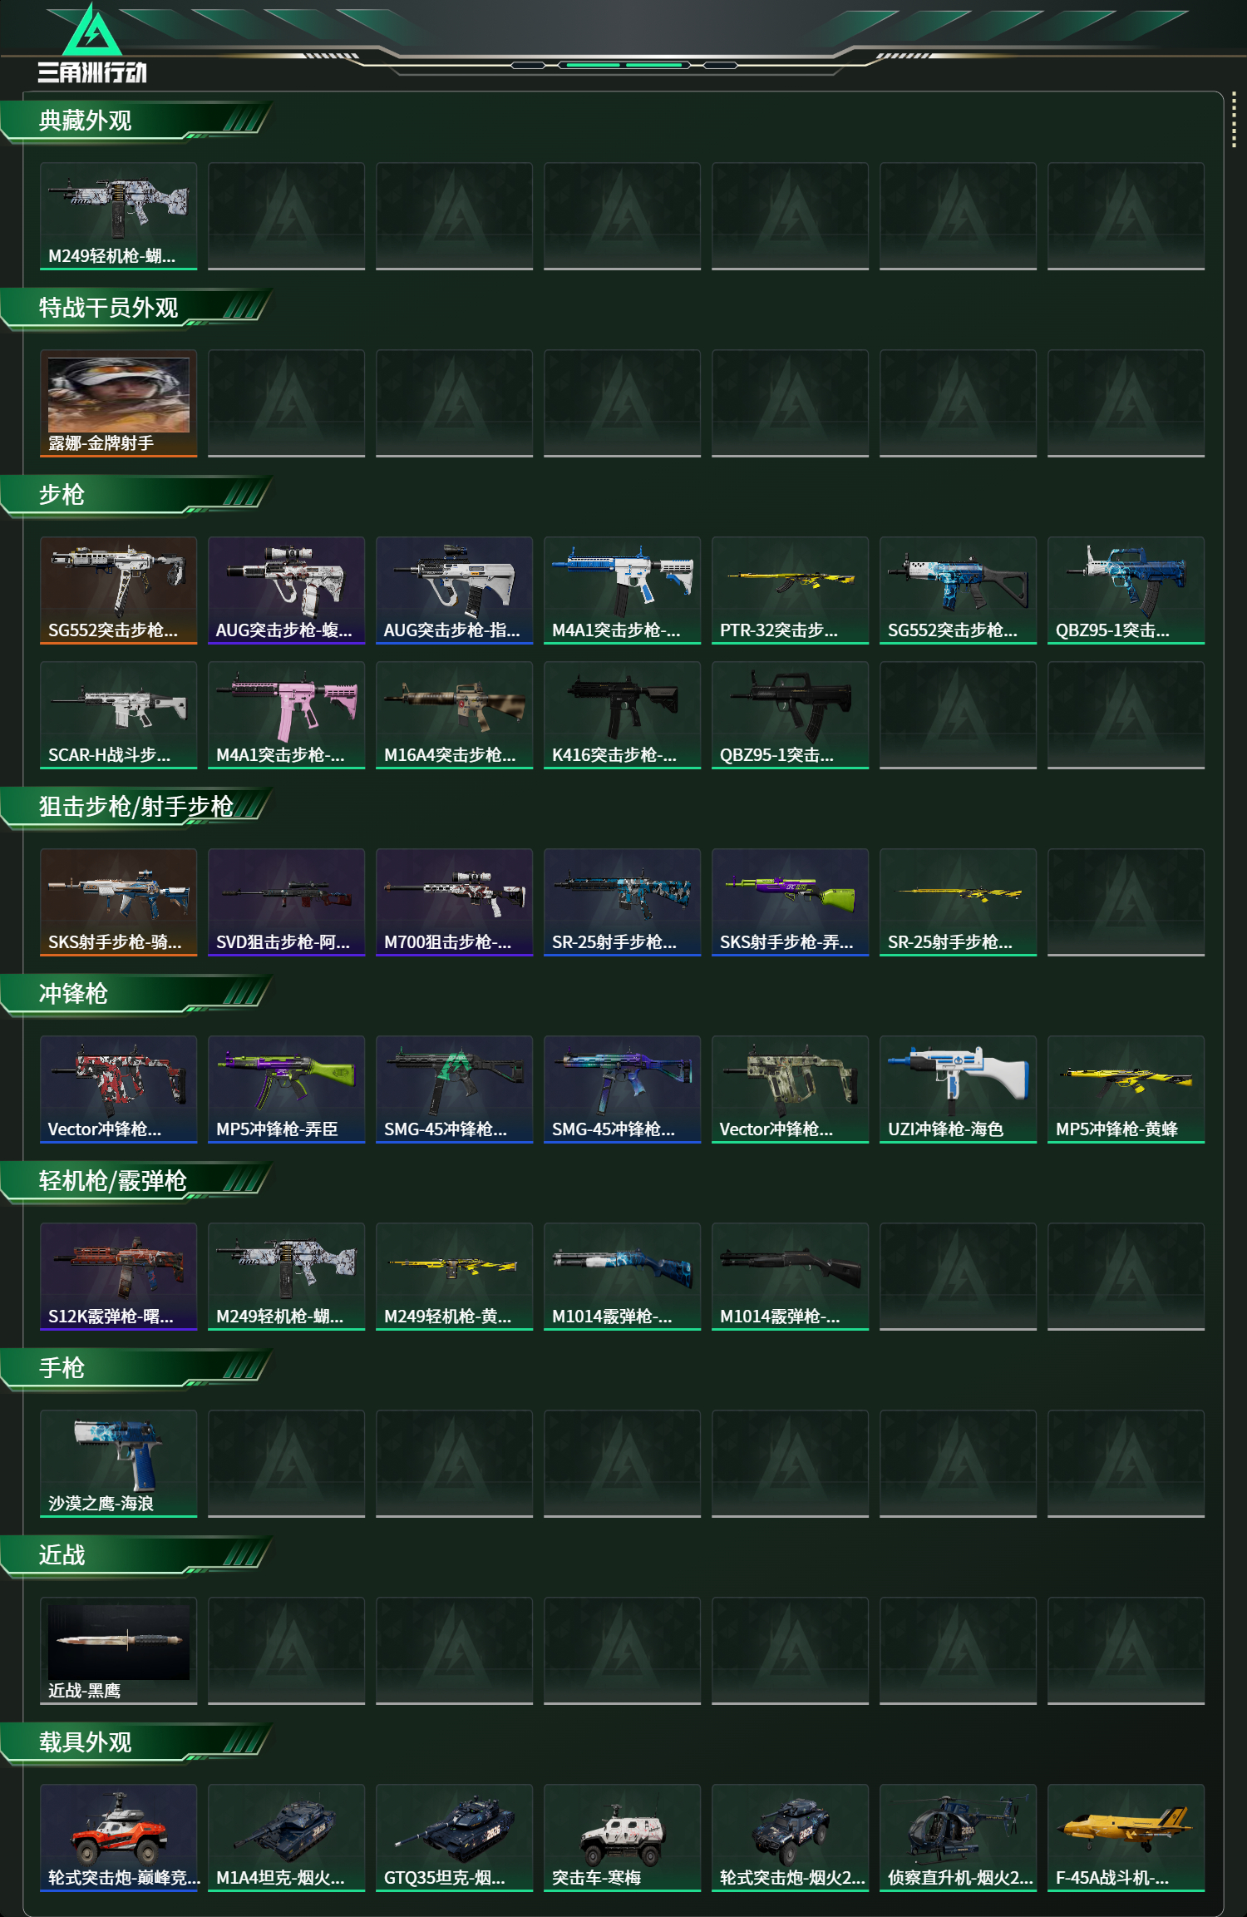The height and width of the screenshot is (1917, 1247).
Task: Choose the MP5冲锋枪-弄臣 skin
Action: coord(286,1089)
